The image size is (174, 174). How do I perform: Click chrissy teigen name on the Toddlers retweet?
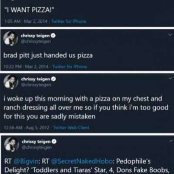36,141
